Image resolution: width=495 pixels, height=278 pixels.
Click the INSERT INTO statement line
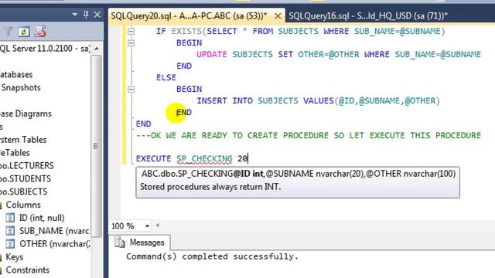pos(318,101)
